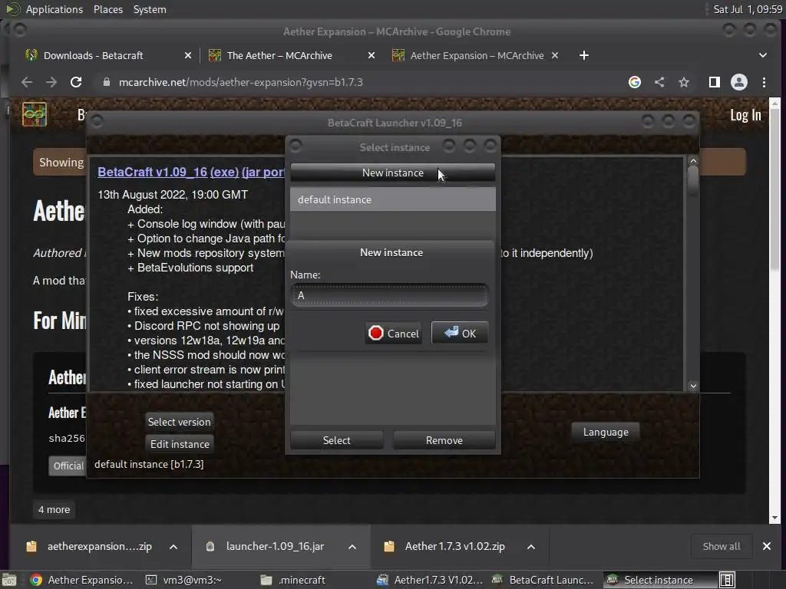Screen dimensions: 786x589
Task: Select the default instance list row
Action: point(392,200)
